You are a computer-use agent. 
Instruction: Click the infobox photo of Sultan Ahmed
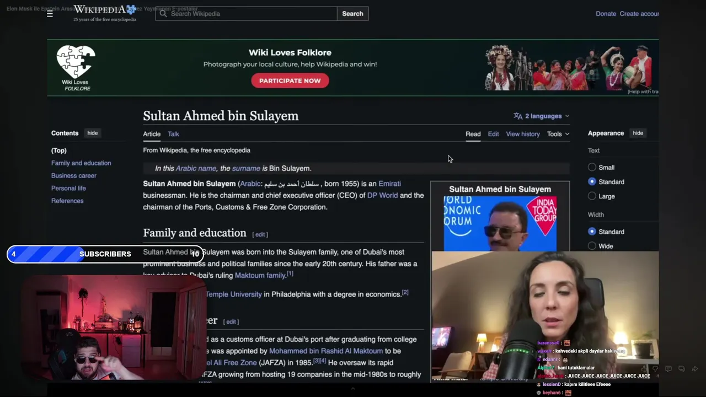[500, 223]
